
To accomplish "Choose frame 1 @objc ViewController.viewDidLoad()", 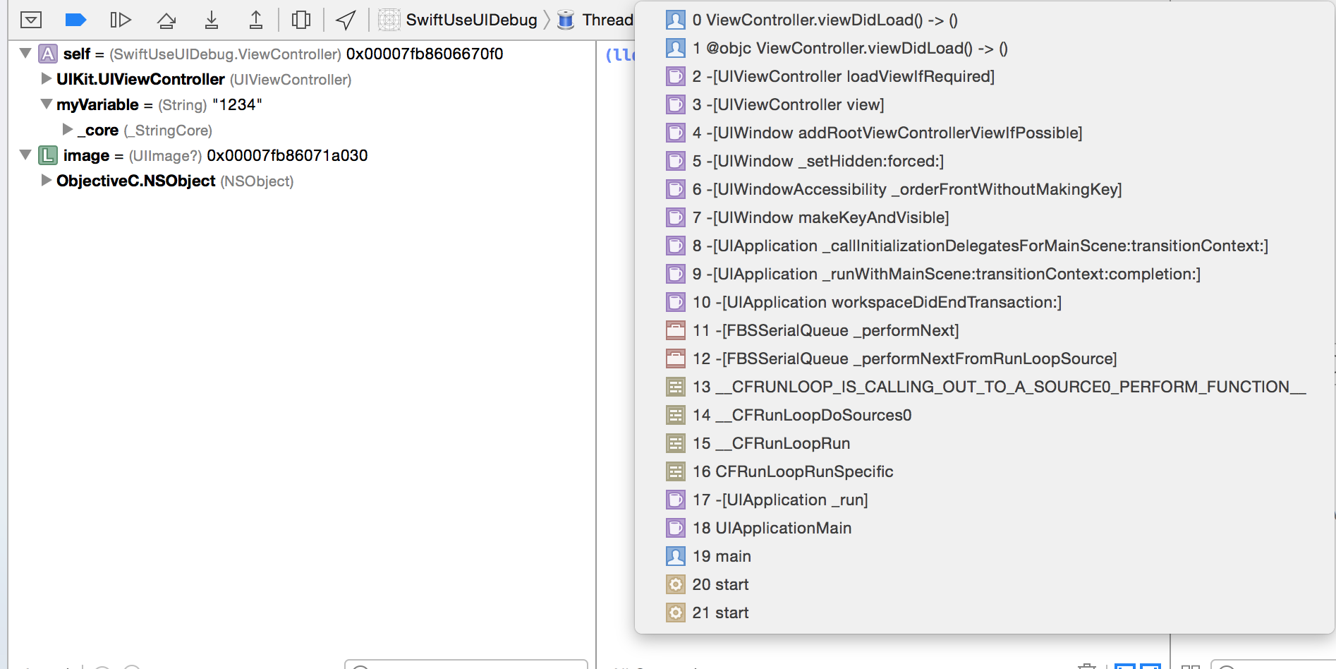I will tap(985, 48).
